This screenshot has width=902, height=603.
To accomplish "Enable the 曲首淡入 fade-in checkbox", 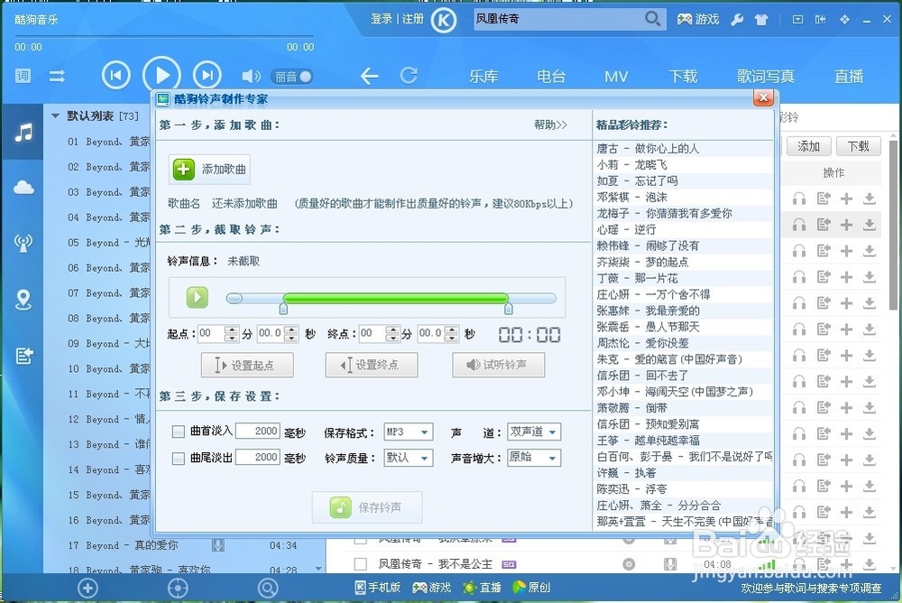I will click(x=178, y=431).
